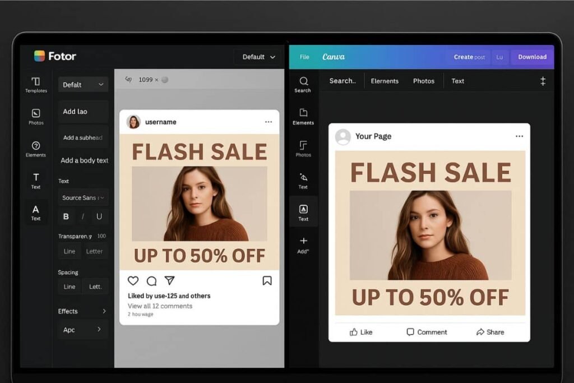Open Canva's Photos panel
This screenshot has height=383, width=574.
coord(303,149)
